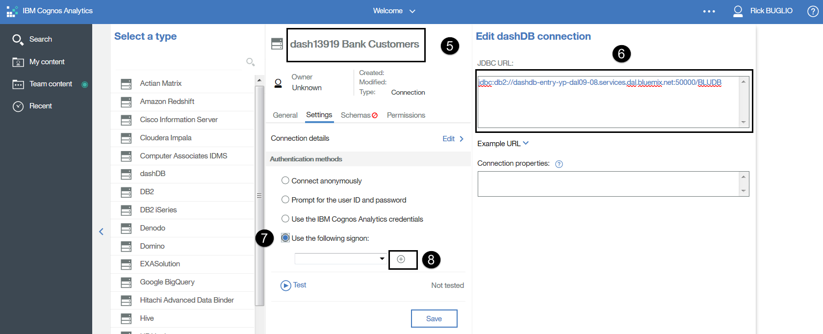Click the type list scrollbar thumb
This screenshot has width=823, height=334.
pos(259,196)
